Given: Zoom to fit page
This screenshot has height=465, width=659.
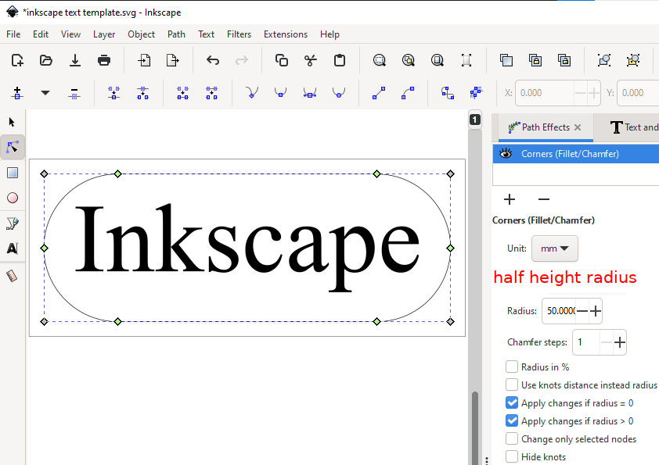Looking at the screenshot, I should [x=437, y=60].
